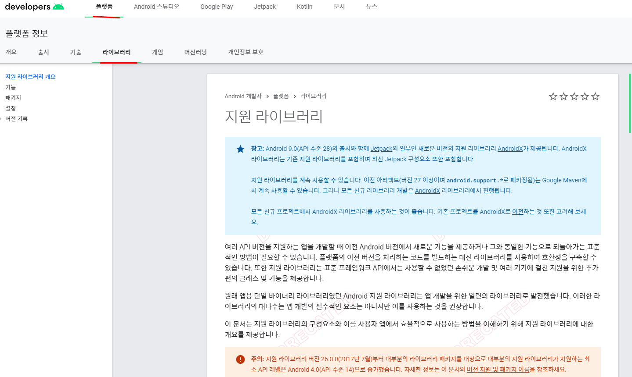Switch to the 게임 sub-tab
Image resolution: width=632 pixels, height=377 pixels.
tap(157, 52)
